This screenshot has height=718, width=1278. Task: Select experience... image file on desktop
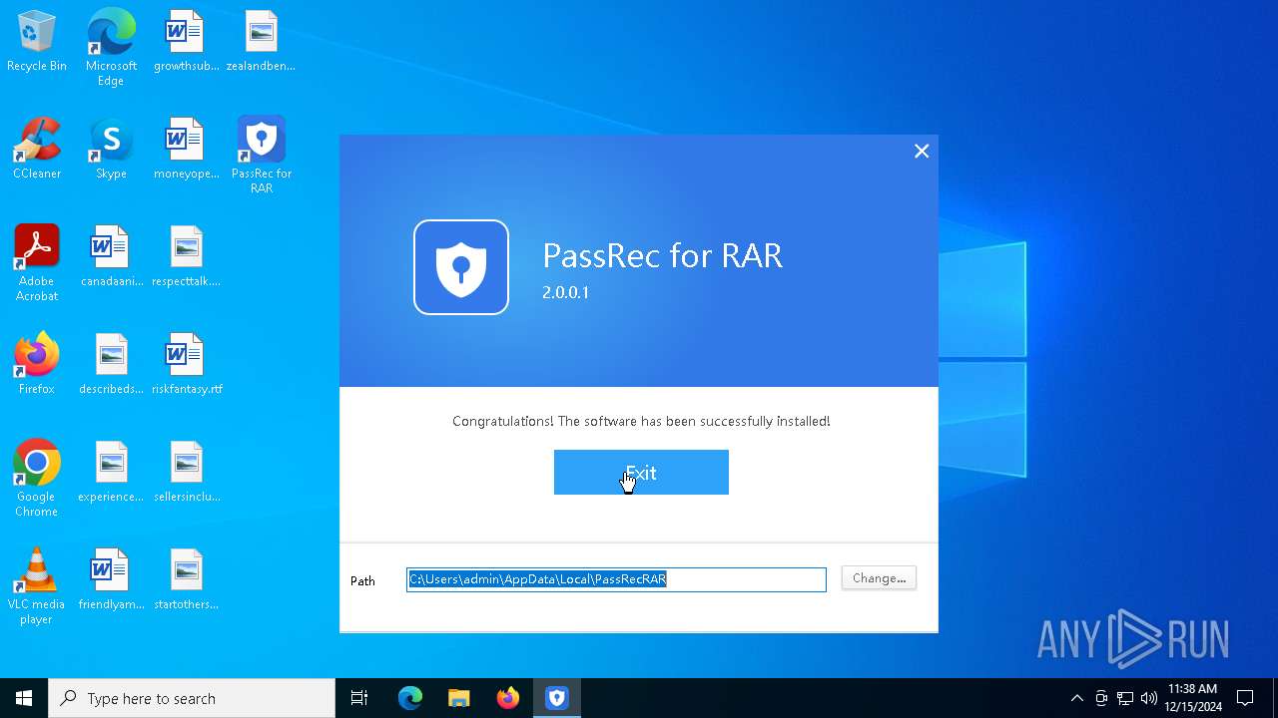coord(111,473)
